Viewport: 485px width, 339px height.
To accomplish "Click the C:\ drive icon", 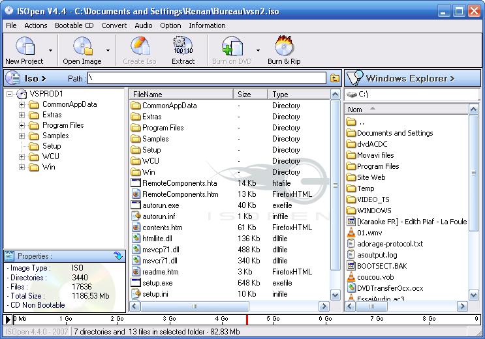I will [x=351, y=94].
